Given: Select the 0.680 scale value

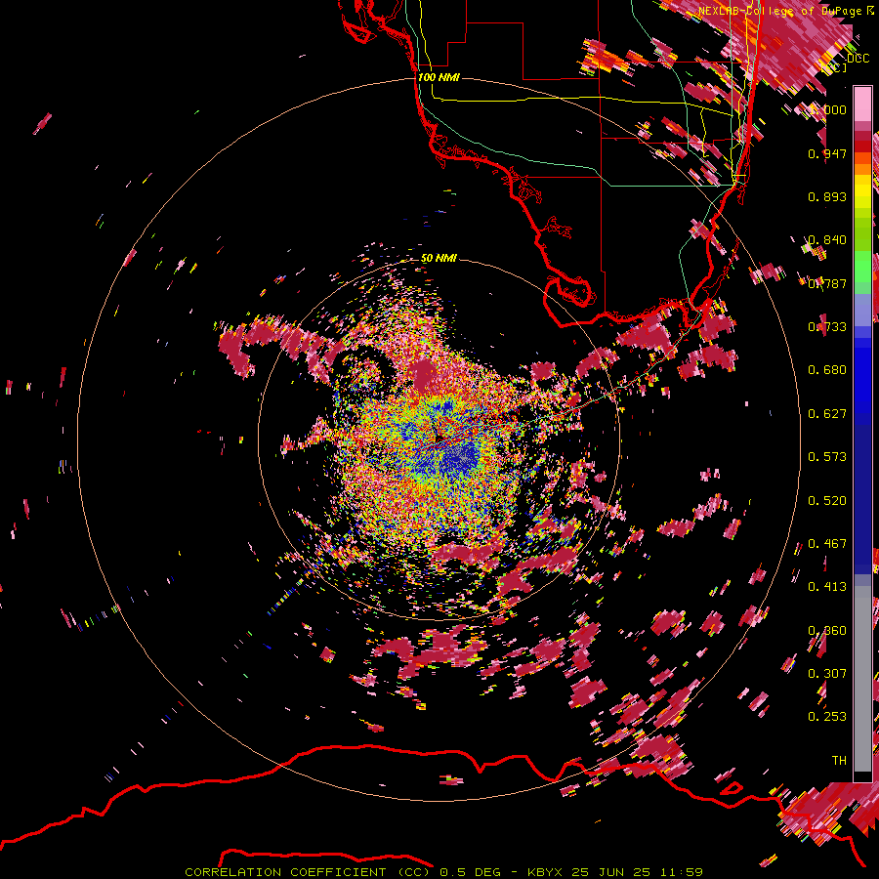Looking at the screenshot, I should (x=827, y=370).
